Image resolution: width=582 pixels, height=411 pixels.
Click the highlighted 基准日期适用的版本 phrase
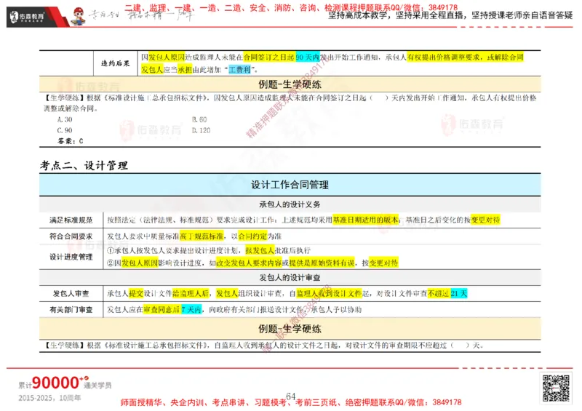coord(366,220)
